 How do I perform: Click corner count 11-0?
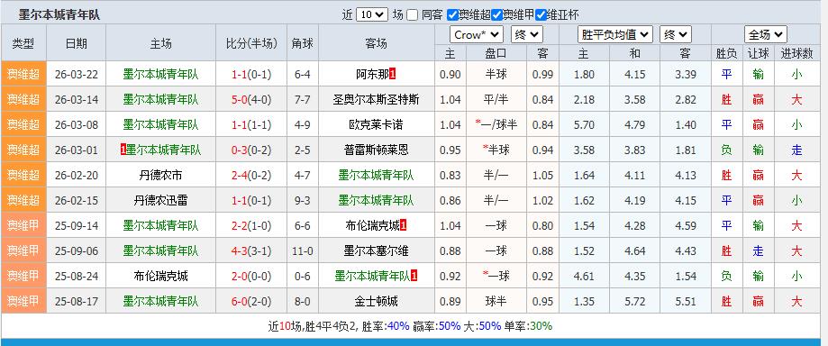pyautogui.click(x=302, y=251)
